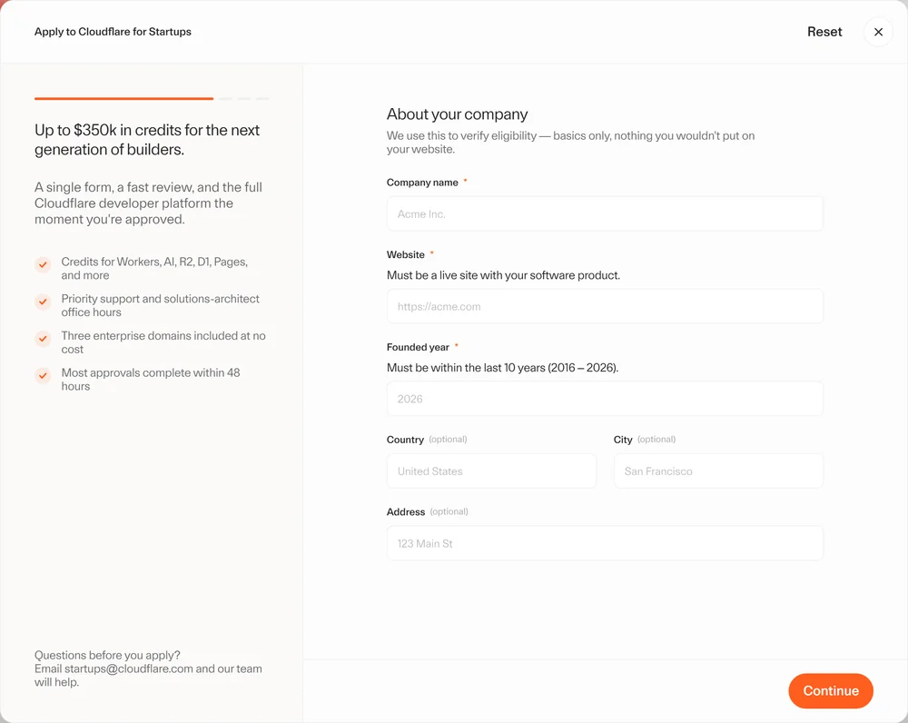The height and width of the screenshot is (723, 908).
Task: Focus the Company name input field
Action: coord(605,213)
